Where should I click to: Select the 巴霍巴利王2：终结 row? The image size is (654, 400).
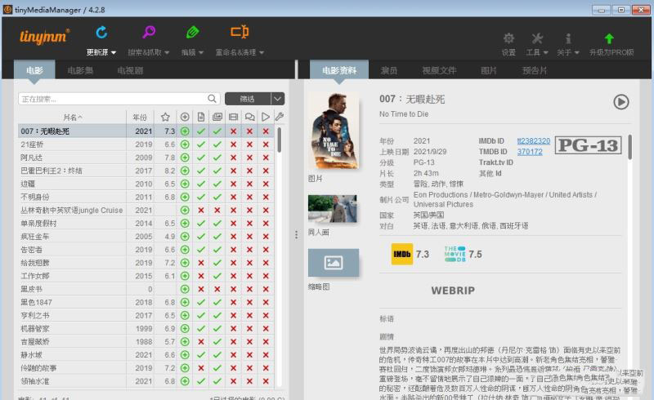[146, 171]
